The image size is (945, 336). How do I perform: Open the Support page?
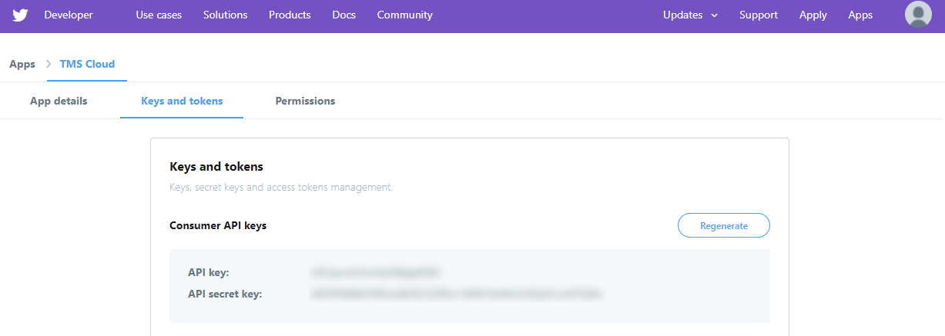point(759,15)
